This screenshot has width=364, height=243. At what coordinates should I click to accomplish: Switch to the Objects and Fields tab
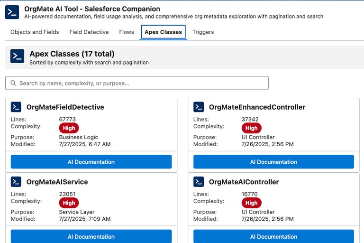pyautogui.click(x=35, y=32)
